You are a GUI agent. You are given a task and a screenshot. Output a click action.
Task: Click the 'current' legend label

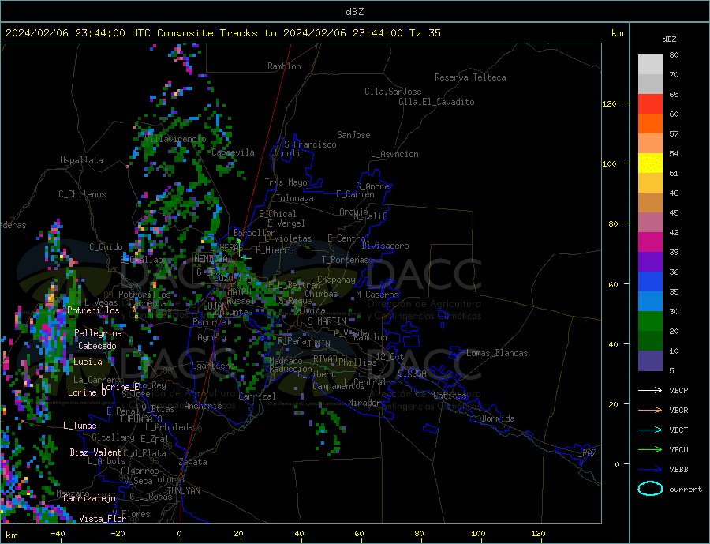686,490
